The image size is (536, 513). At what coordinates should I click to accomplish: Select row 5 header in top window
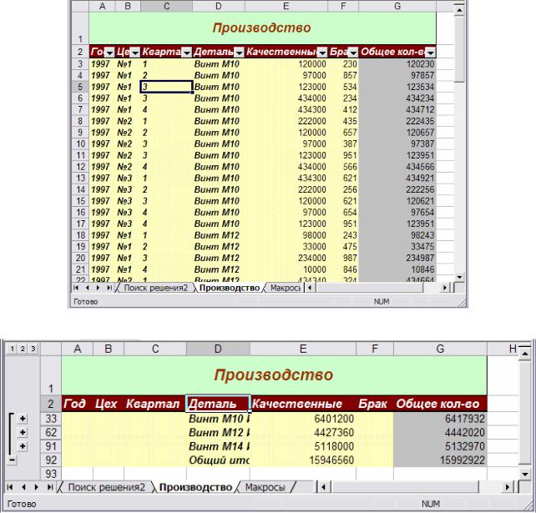80,87
